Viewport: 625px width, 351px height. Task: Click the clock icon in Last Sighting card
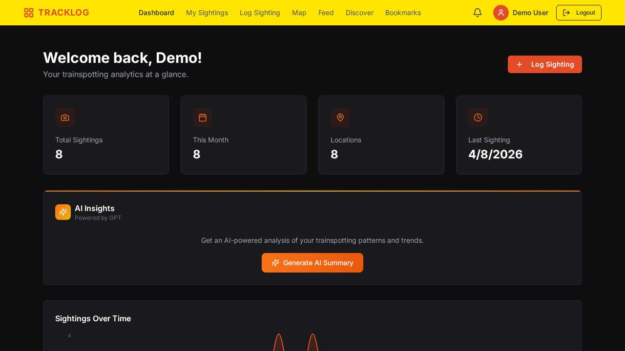coord(478,117)
